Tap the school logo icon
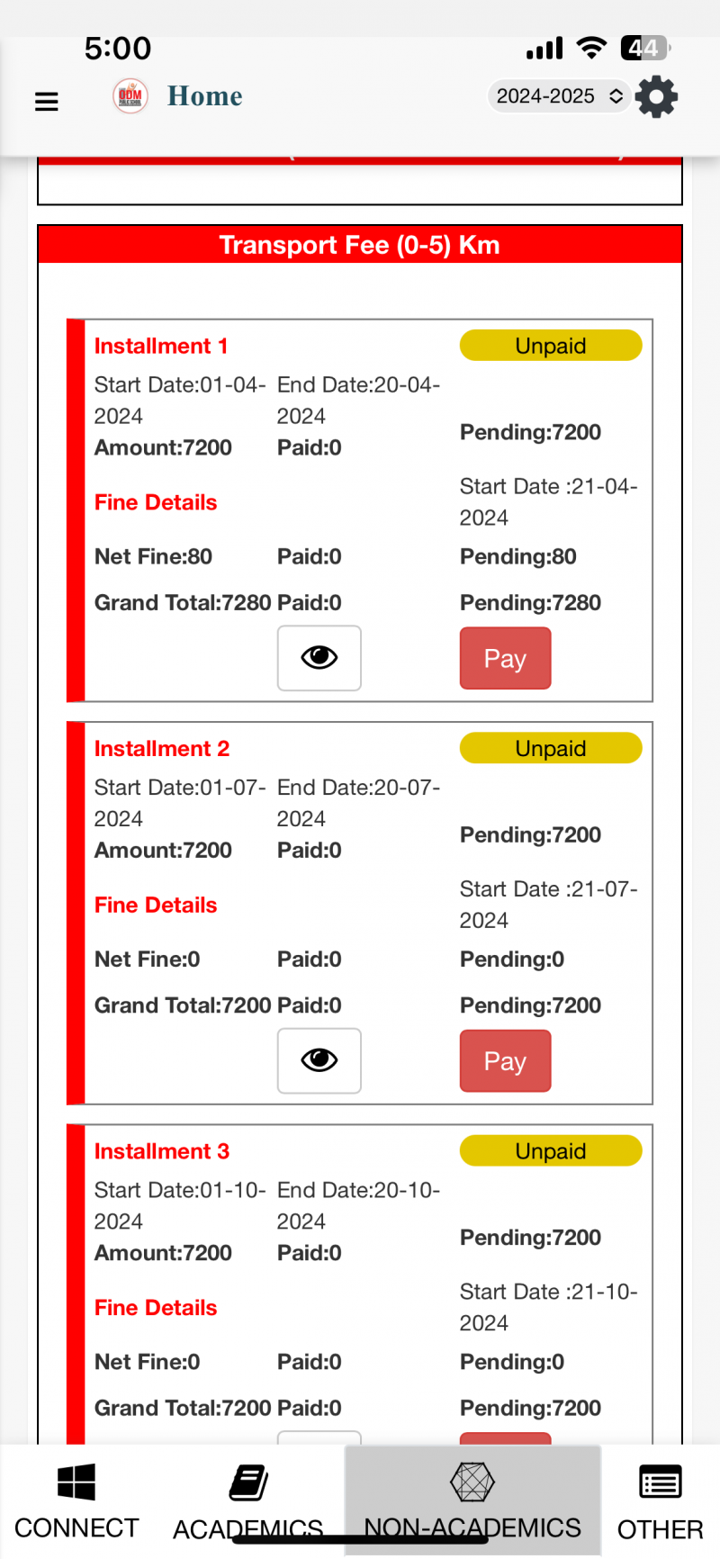Screen dimensions: 720x1559 pyautogui.click(x=130, y=96)
